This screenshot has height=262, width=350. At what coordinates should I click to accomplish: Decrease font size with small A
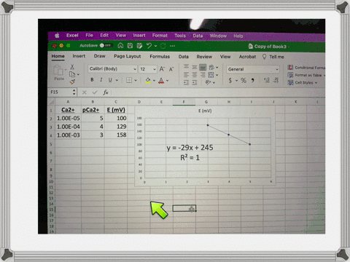pos(171,69)
